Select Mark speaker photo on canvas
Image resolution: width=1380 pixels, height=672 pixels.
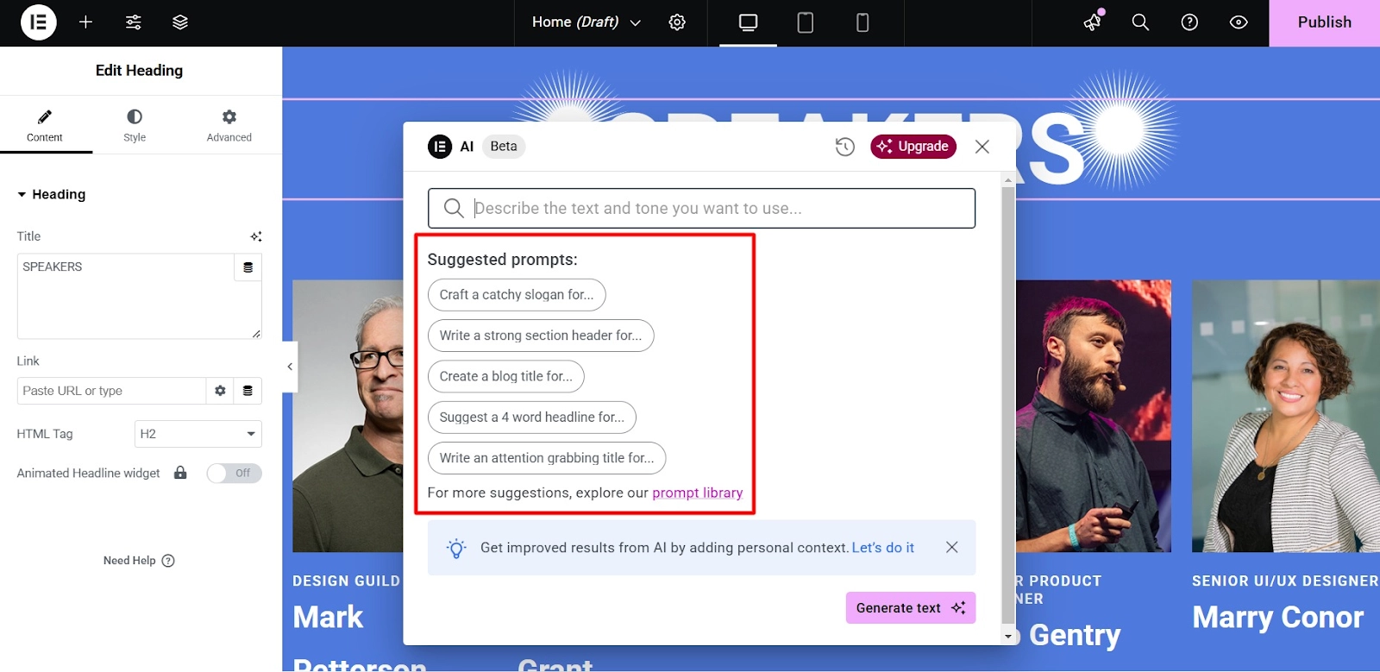pos(348,416)
